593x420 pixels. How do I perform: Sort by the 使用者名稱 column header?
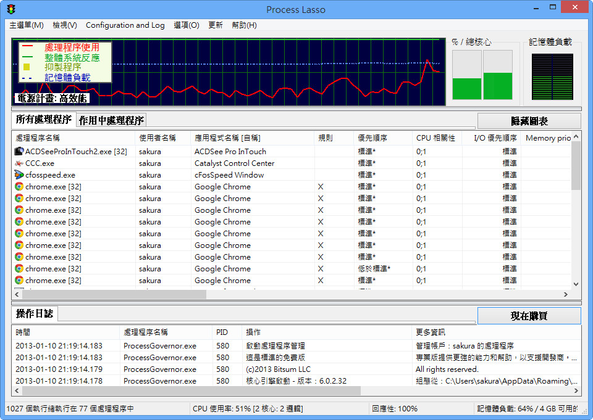click(x=163, y=138)
